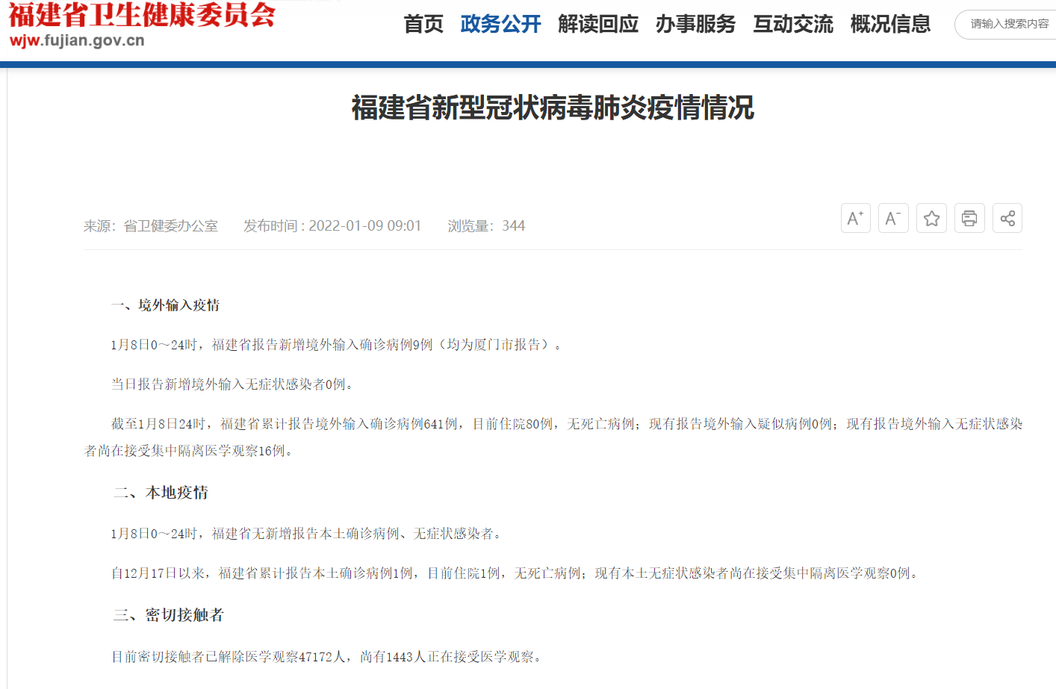Click publish time 2022-01-09 09:01
The image size is (1056, 689).
364,225
